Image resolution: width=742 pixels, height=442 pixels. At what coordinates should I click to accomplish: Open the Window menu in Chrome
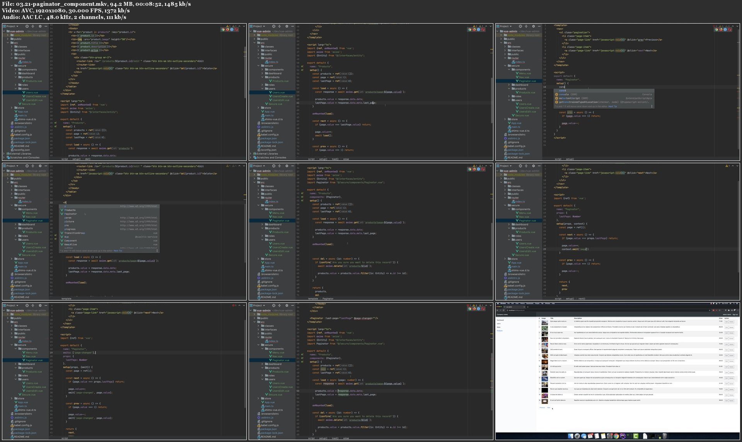548,304
